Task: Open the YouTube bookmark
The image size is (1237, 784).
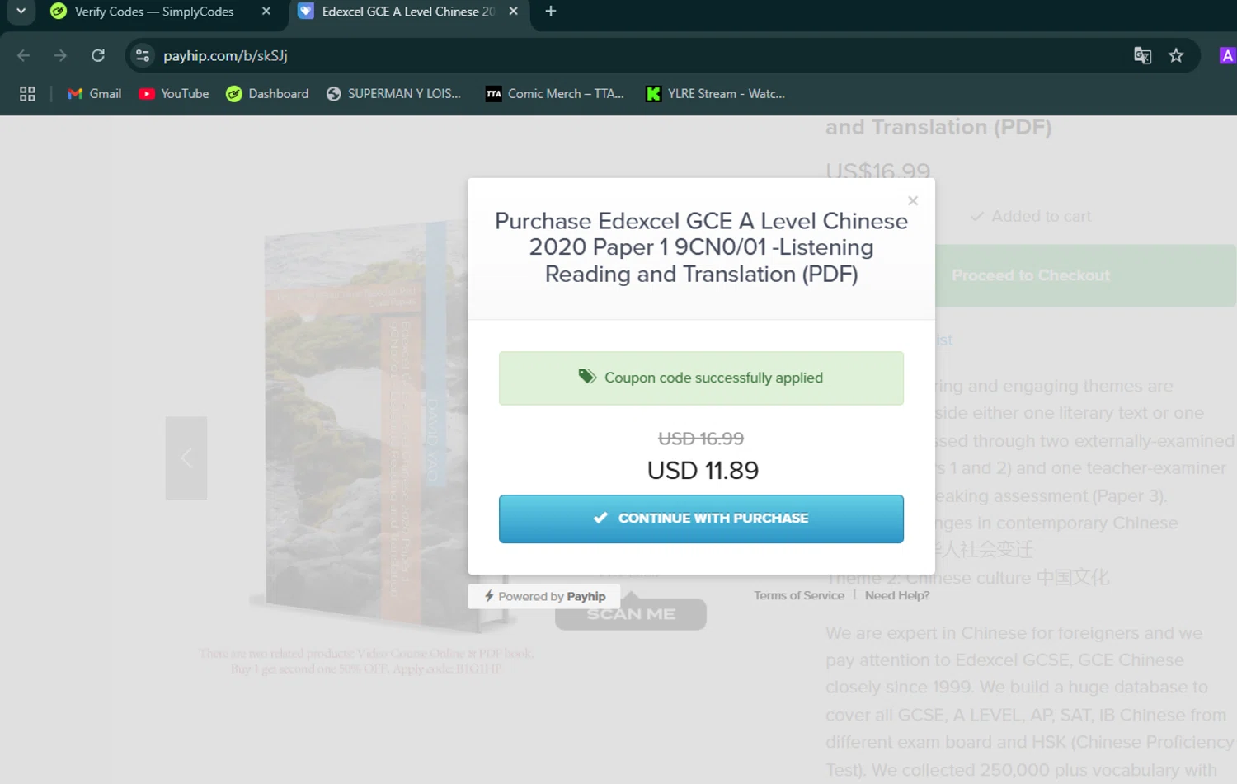Action: click(174, 94)
